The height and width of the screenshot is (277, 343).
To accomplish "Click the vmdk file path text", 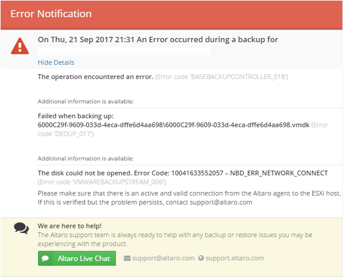I will click(174, 125).
